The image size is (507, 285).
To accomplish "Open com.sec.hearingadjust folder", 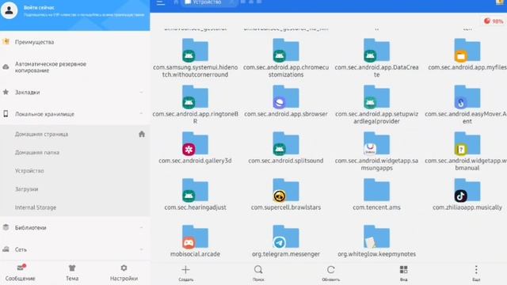I will pos(195,194).
